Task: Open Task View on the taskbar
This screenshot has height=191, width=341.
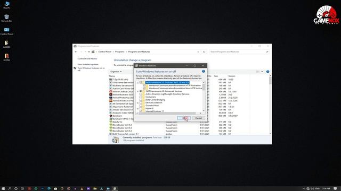Action: [x=22, y=189]
